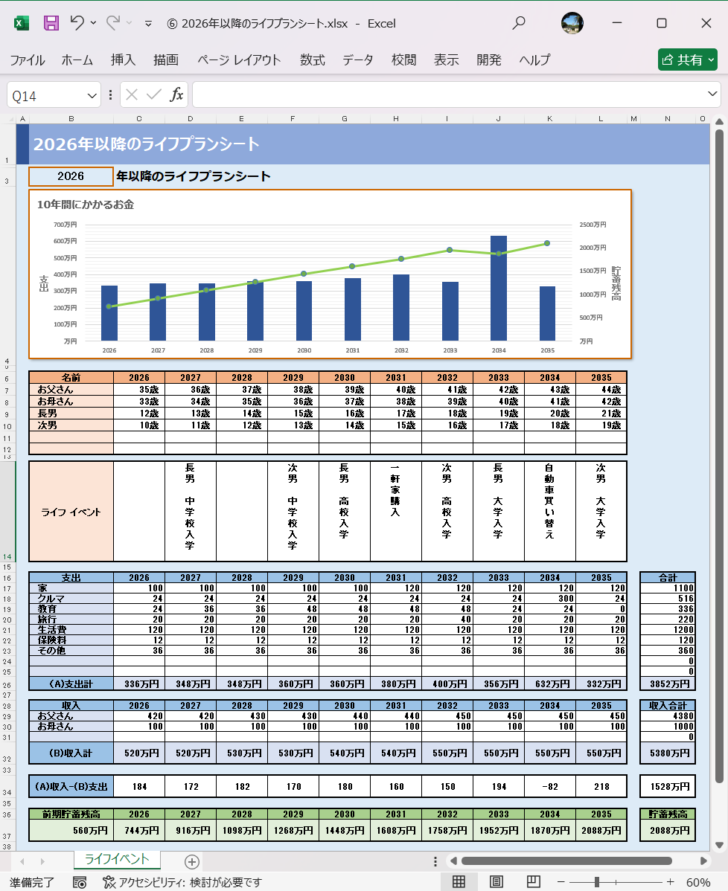The height and width of the screenshot is (891, 728).
Task: Switch to the 数式 ribbon tab
Action: (312, 60)
